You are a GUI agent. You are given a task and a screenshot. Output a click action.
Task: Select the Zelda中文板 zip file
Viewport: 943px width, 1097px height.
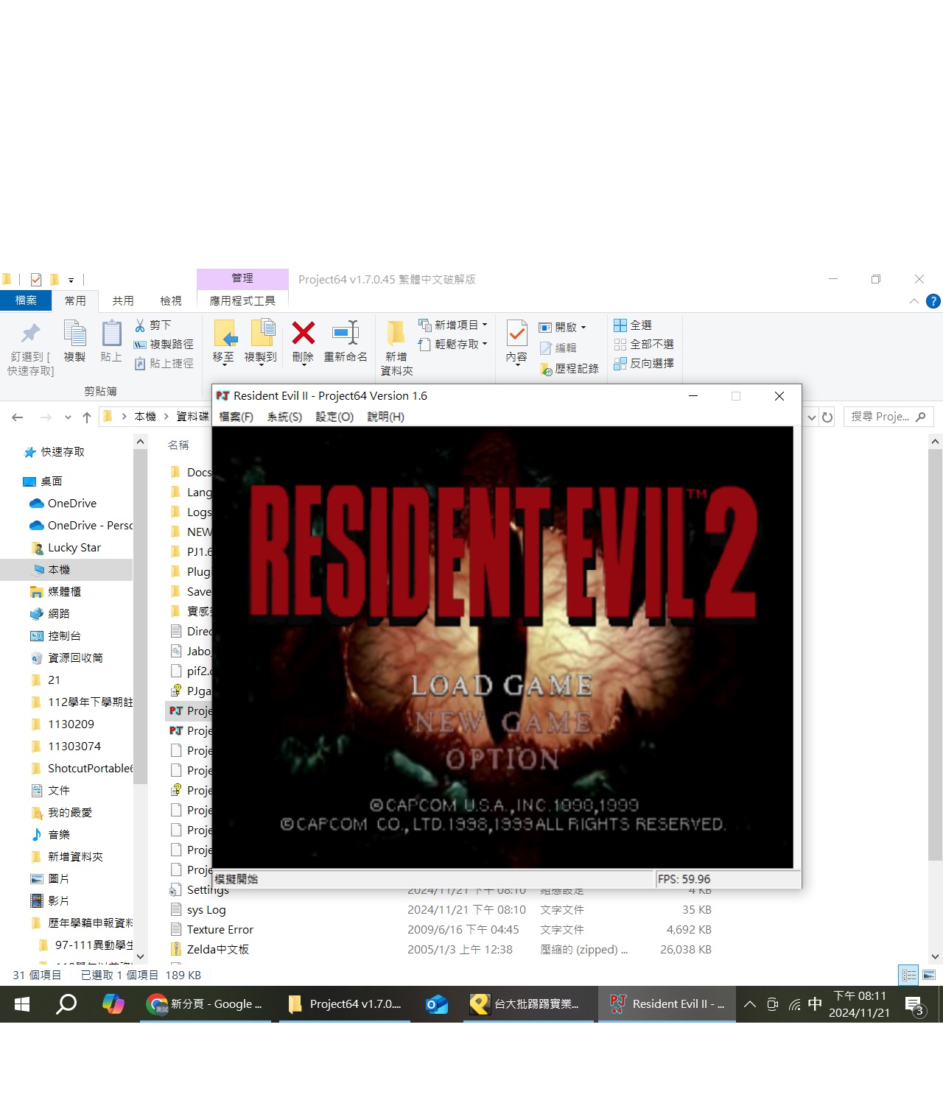(441, 950)
